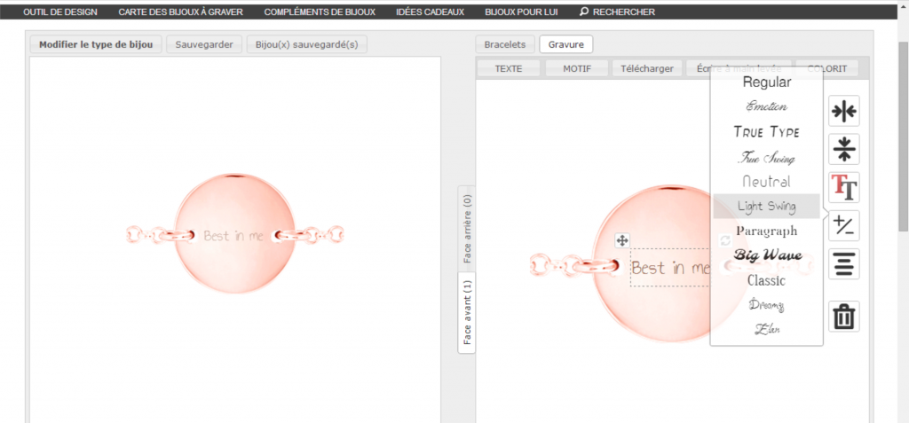
Task: Click the plus/minus text size icon
Action: [843, 226]
